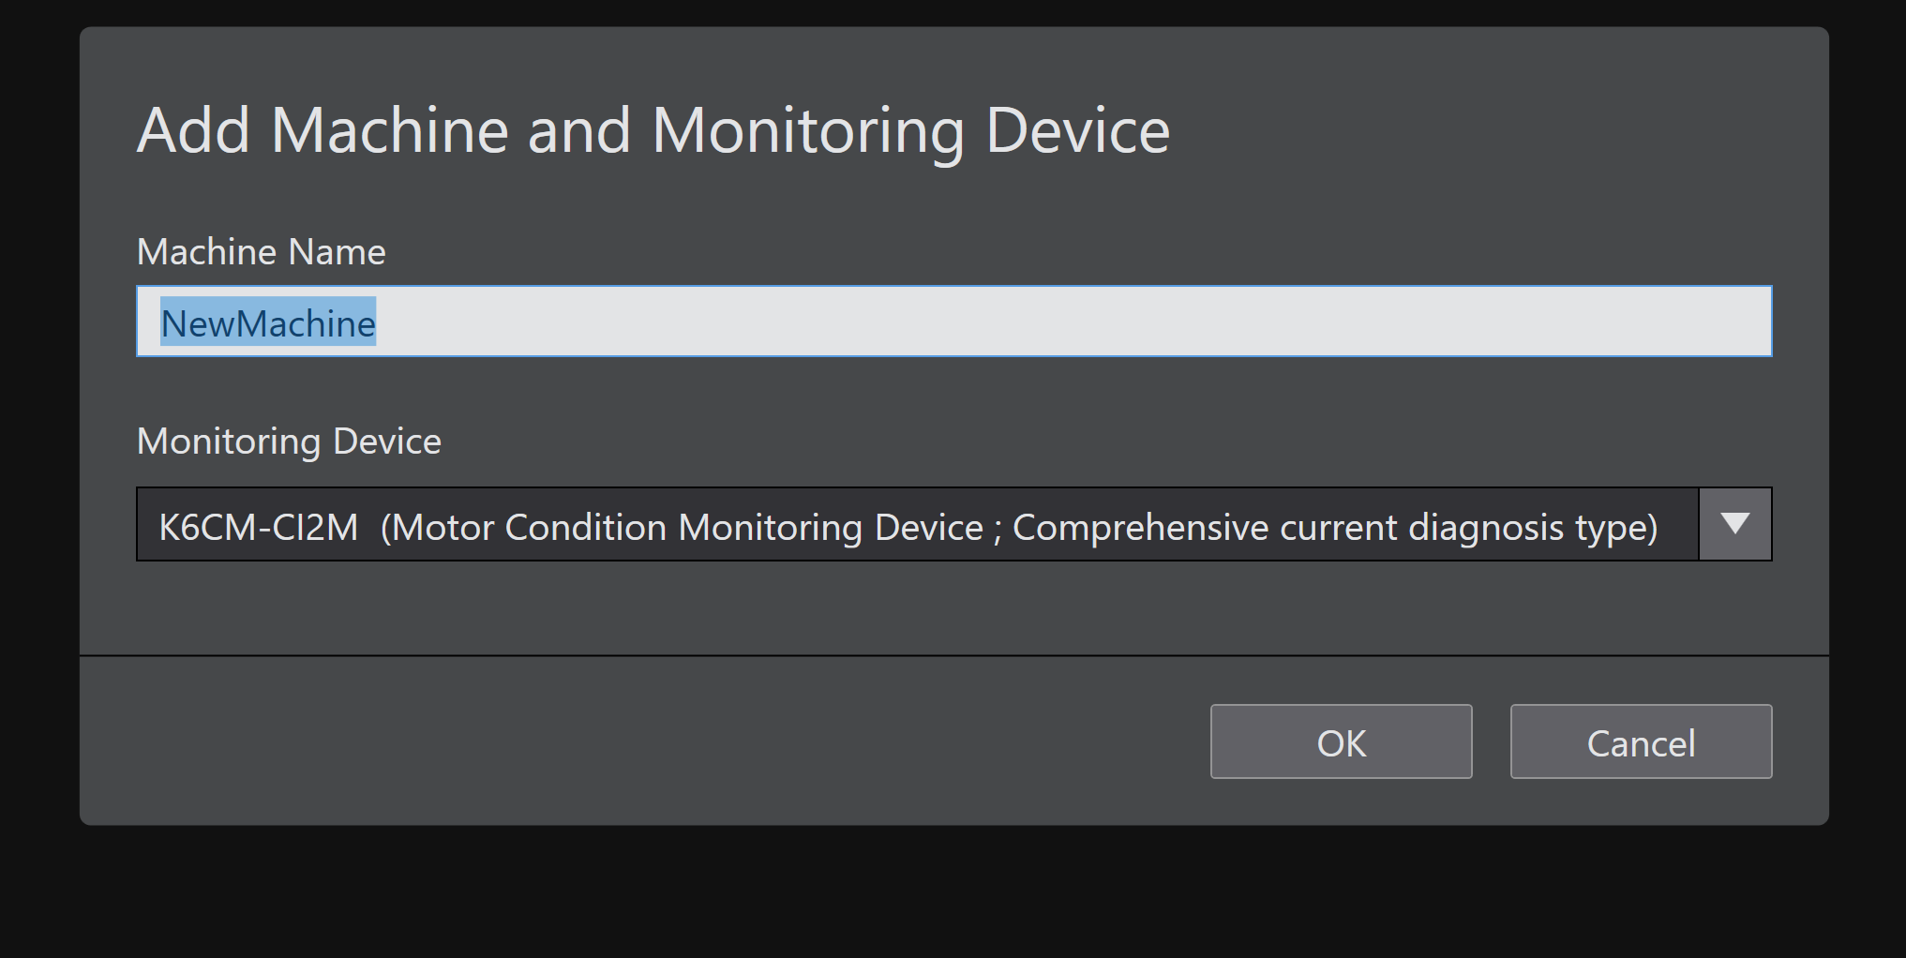Open the Monitoring Device dropdown arrow
The image size is (1906, 958).
point(1734,524)
